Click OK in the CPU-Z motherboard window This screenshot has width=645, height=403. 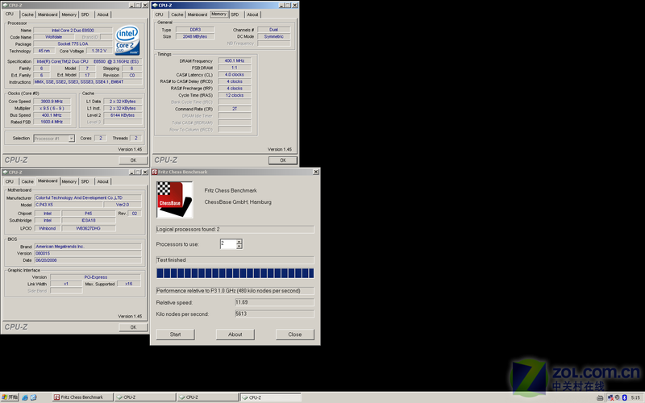point(133,327)
